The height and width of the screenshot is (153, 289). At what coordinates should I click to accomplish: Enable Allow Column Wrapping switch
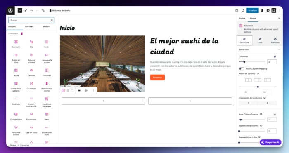242,69
